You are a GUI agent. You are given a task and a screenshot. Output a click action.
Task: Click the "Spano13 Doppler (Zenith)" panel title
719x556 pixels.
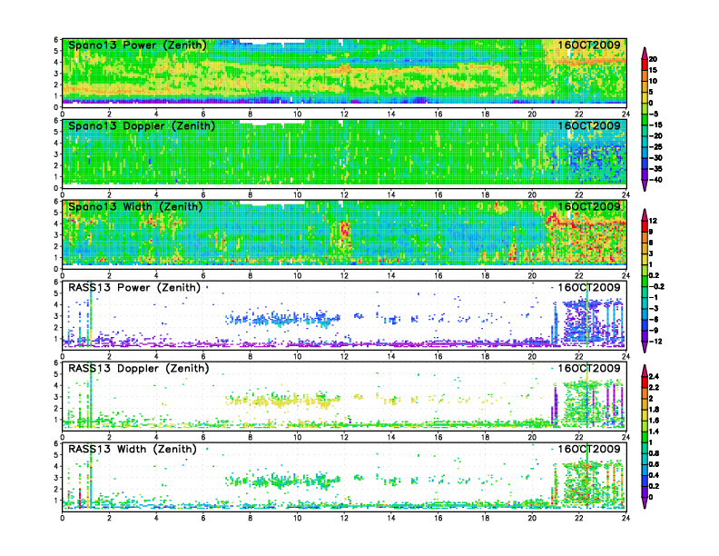142,126
